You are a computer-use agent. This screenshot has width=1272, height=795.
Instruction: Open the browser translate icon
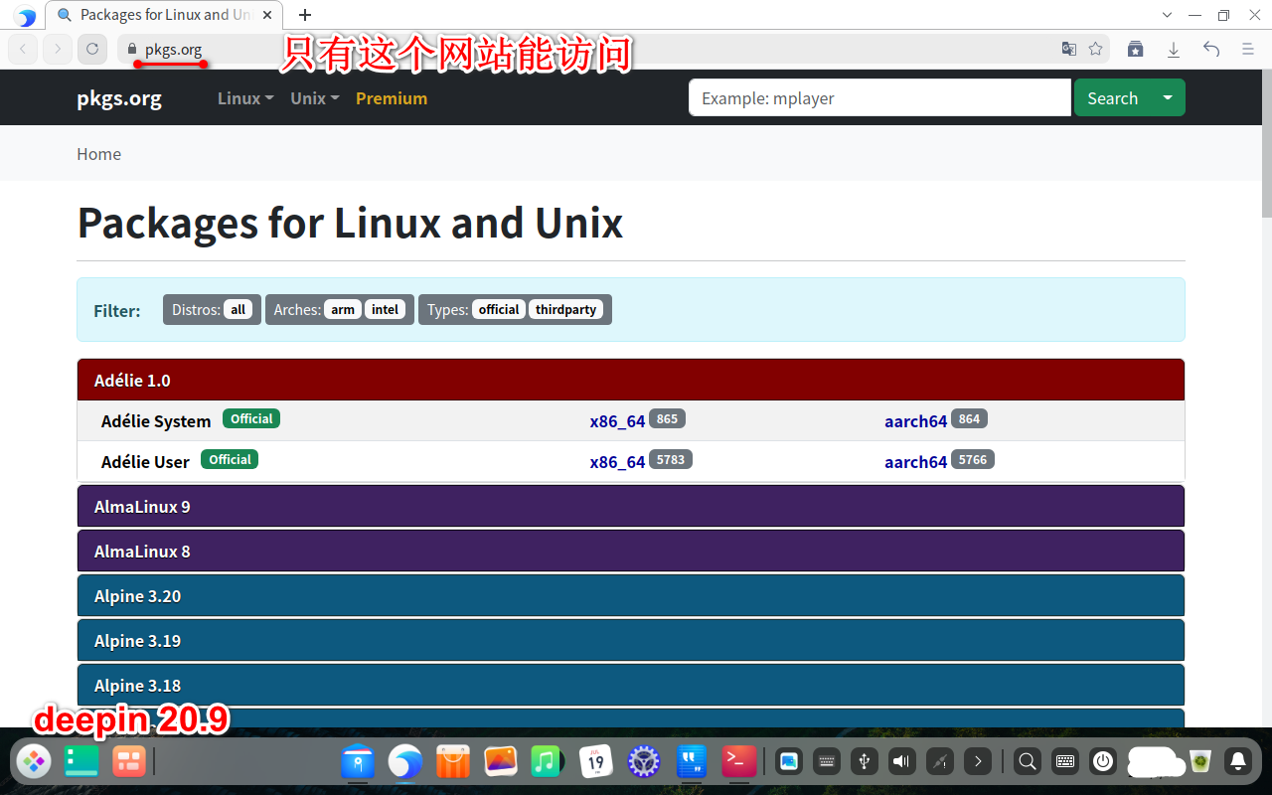point(1068,49)
